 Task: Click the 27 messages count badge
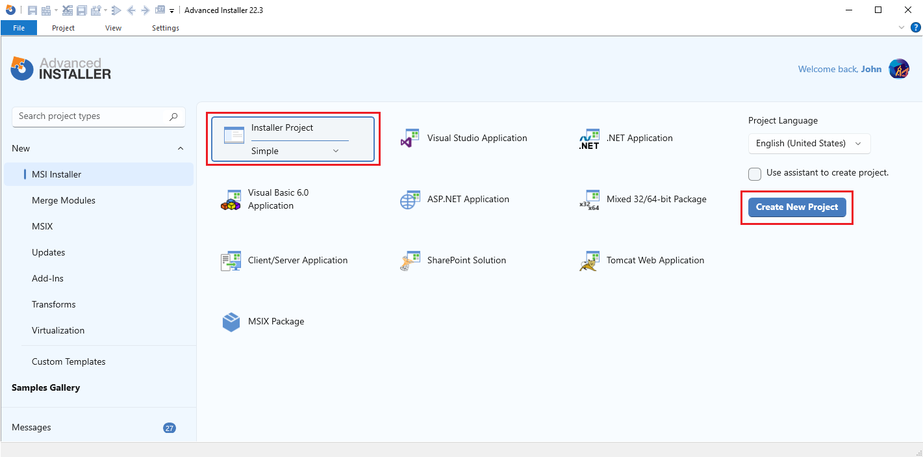pyautogui.click(x=170, y=428)
